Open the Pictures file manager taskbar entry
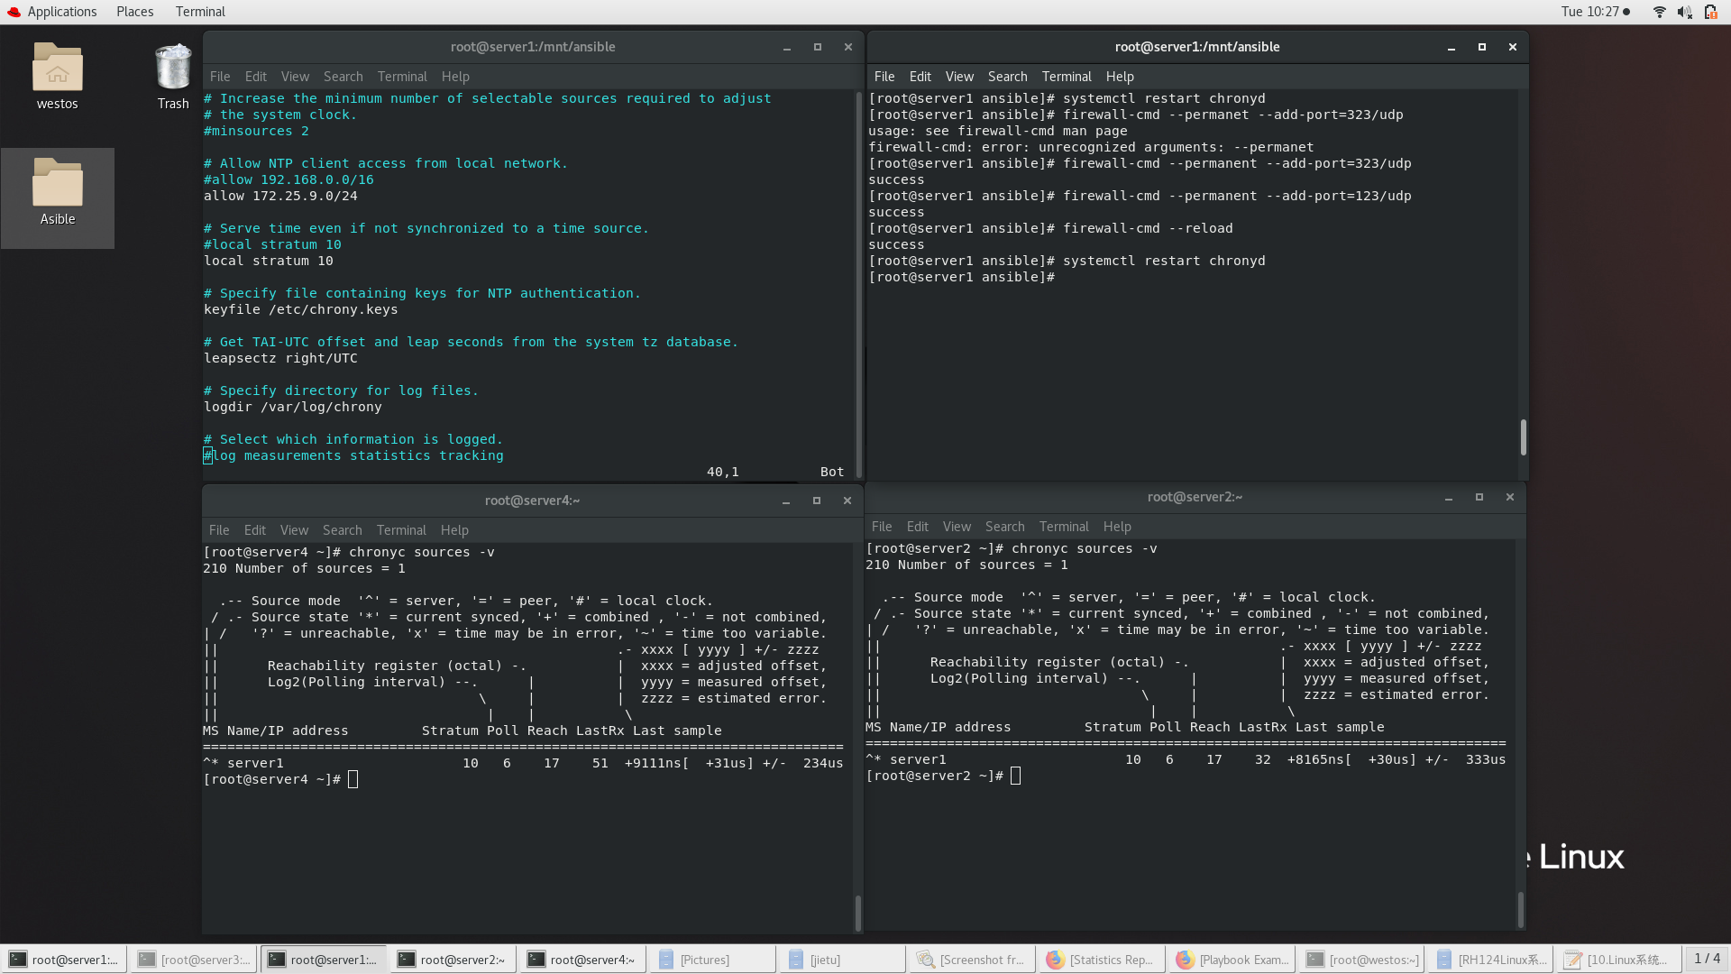 [710, 960]
